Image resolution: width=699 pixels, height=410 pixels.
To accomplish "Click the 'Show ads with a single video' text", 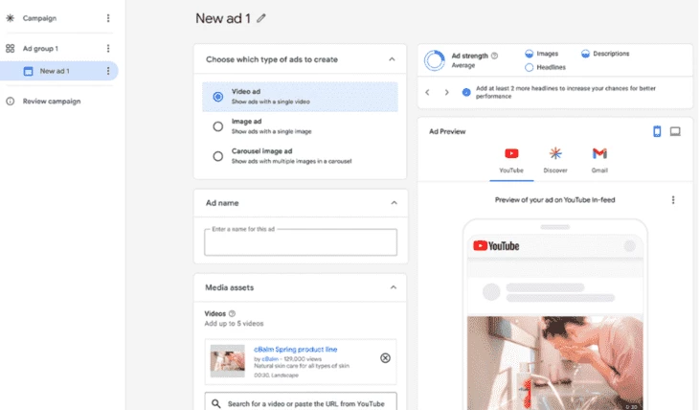I will point(271,102).
